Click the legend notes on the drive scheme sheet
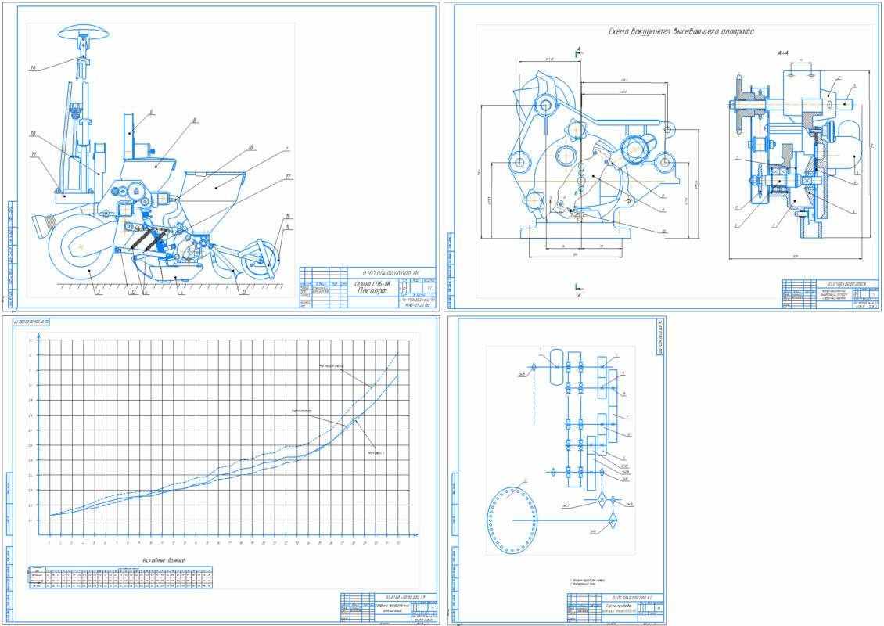Screen dimensions: 884x626 588,581
